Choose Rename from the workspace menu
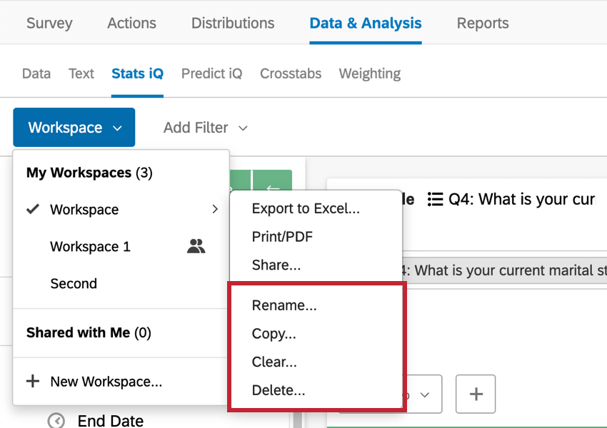The image size is (607, 428). point(284,305)
